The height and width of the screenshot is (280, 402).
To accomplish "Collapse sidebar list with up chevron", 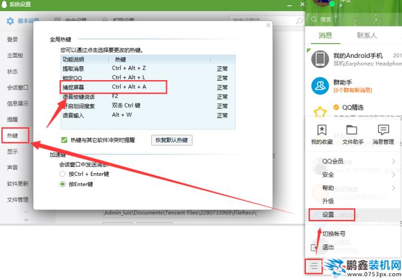I will pyautogui.click(x=26, y=212).
